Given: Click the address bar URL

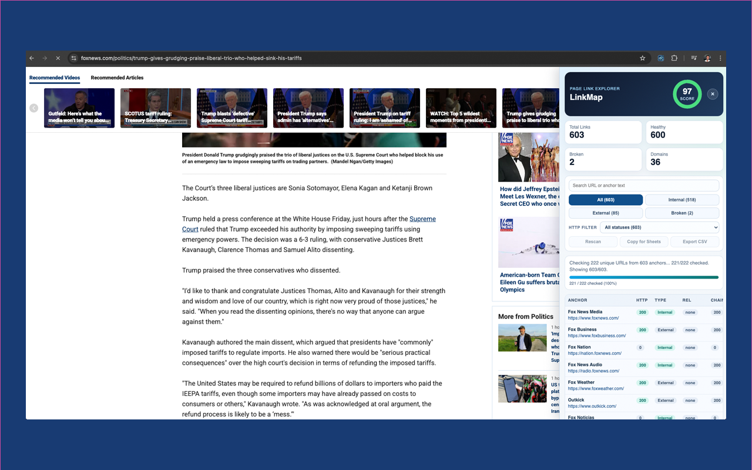Looking at the screenshot, I should click(192, 58).
